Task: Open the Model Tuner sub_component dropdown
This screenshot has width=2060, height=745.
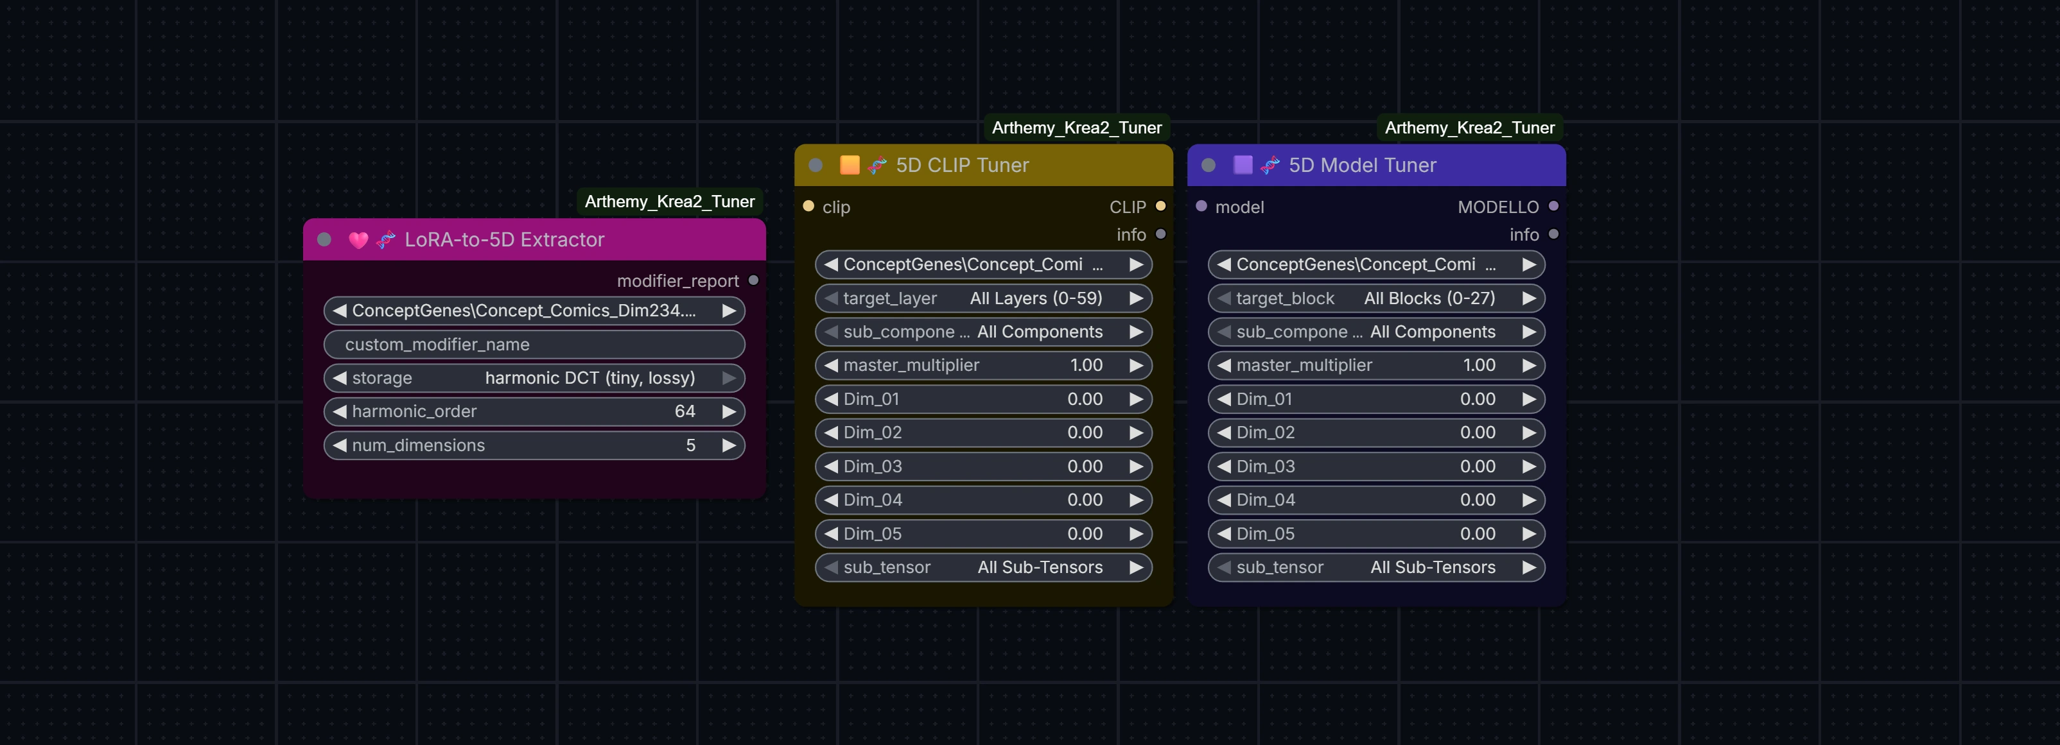Action: point(1376,332)
